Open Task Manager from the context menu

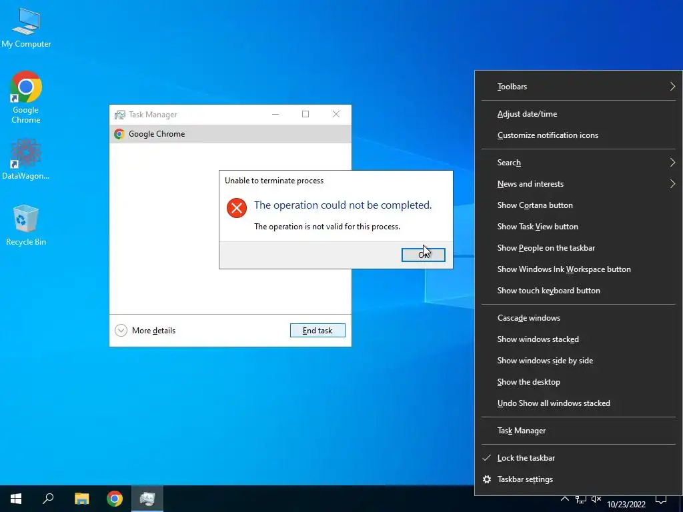click(x=578, y=431)
